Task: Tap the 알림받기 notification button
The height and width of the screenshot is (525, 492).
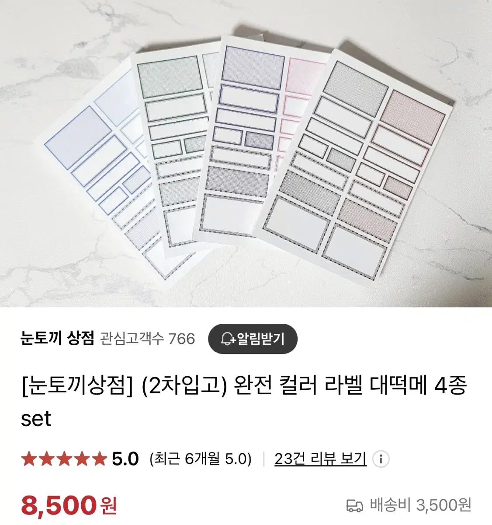Action: [x=253, y=339]
